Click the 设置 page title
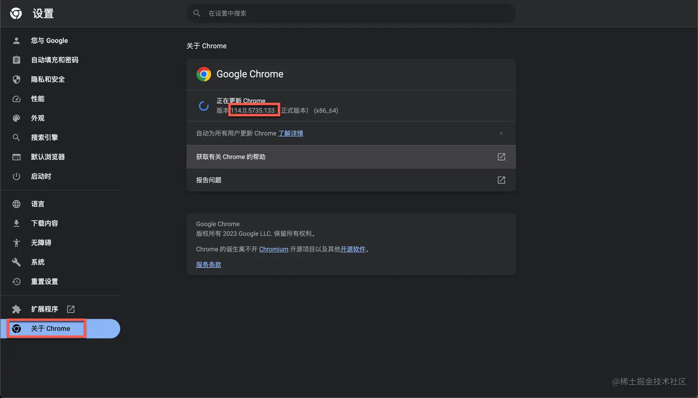 pos(43,14)
